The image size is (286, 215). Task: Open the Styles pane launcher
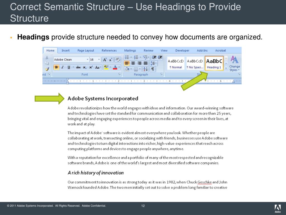[239, 74]
